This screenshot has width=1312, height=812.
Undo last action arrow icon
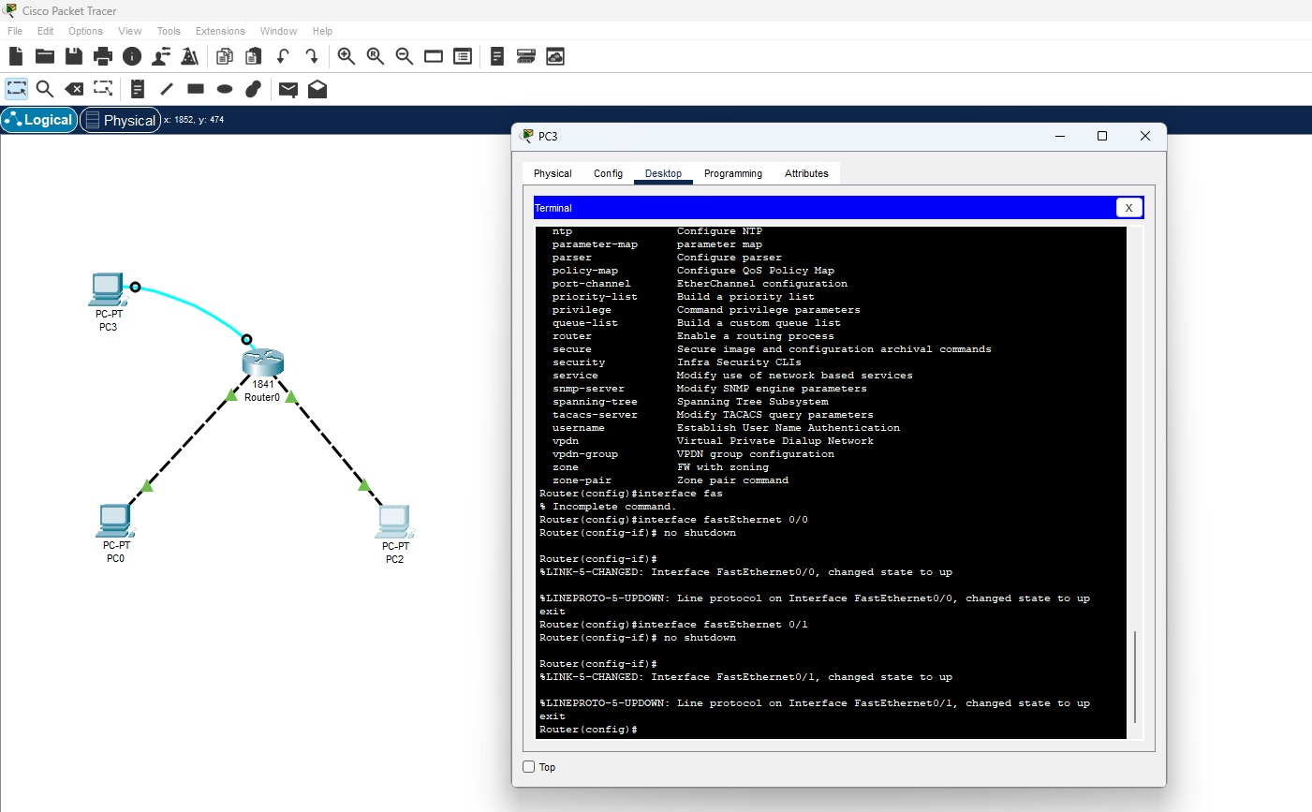tap(283, 56)
